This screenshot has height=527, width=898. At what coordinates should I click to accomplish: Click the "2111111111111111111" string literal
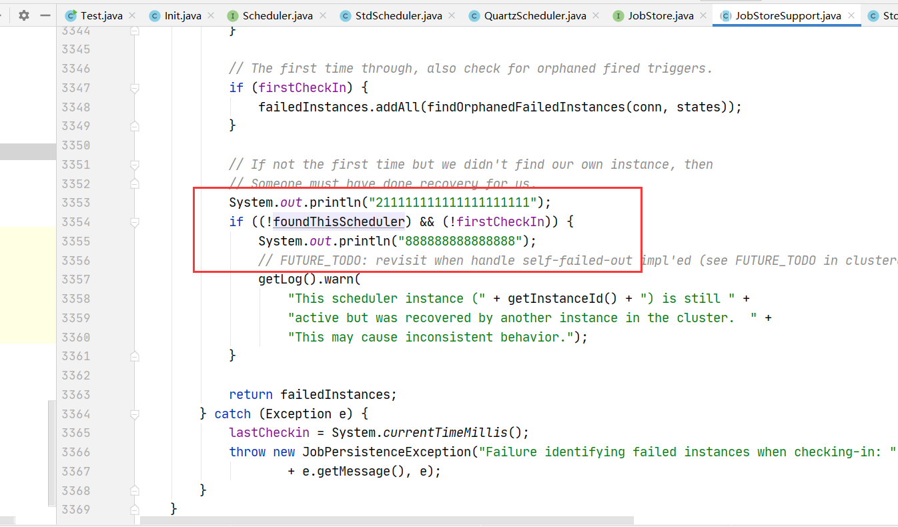[x=453, y=202]
